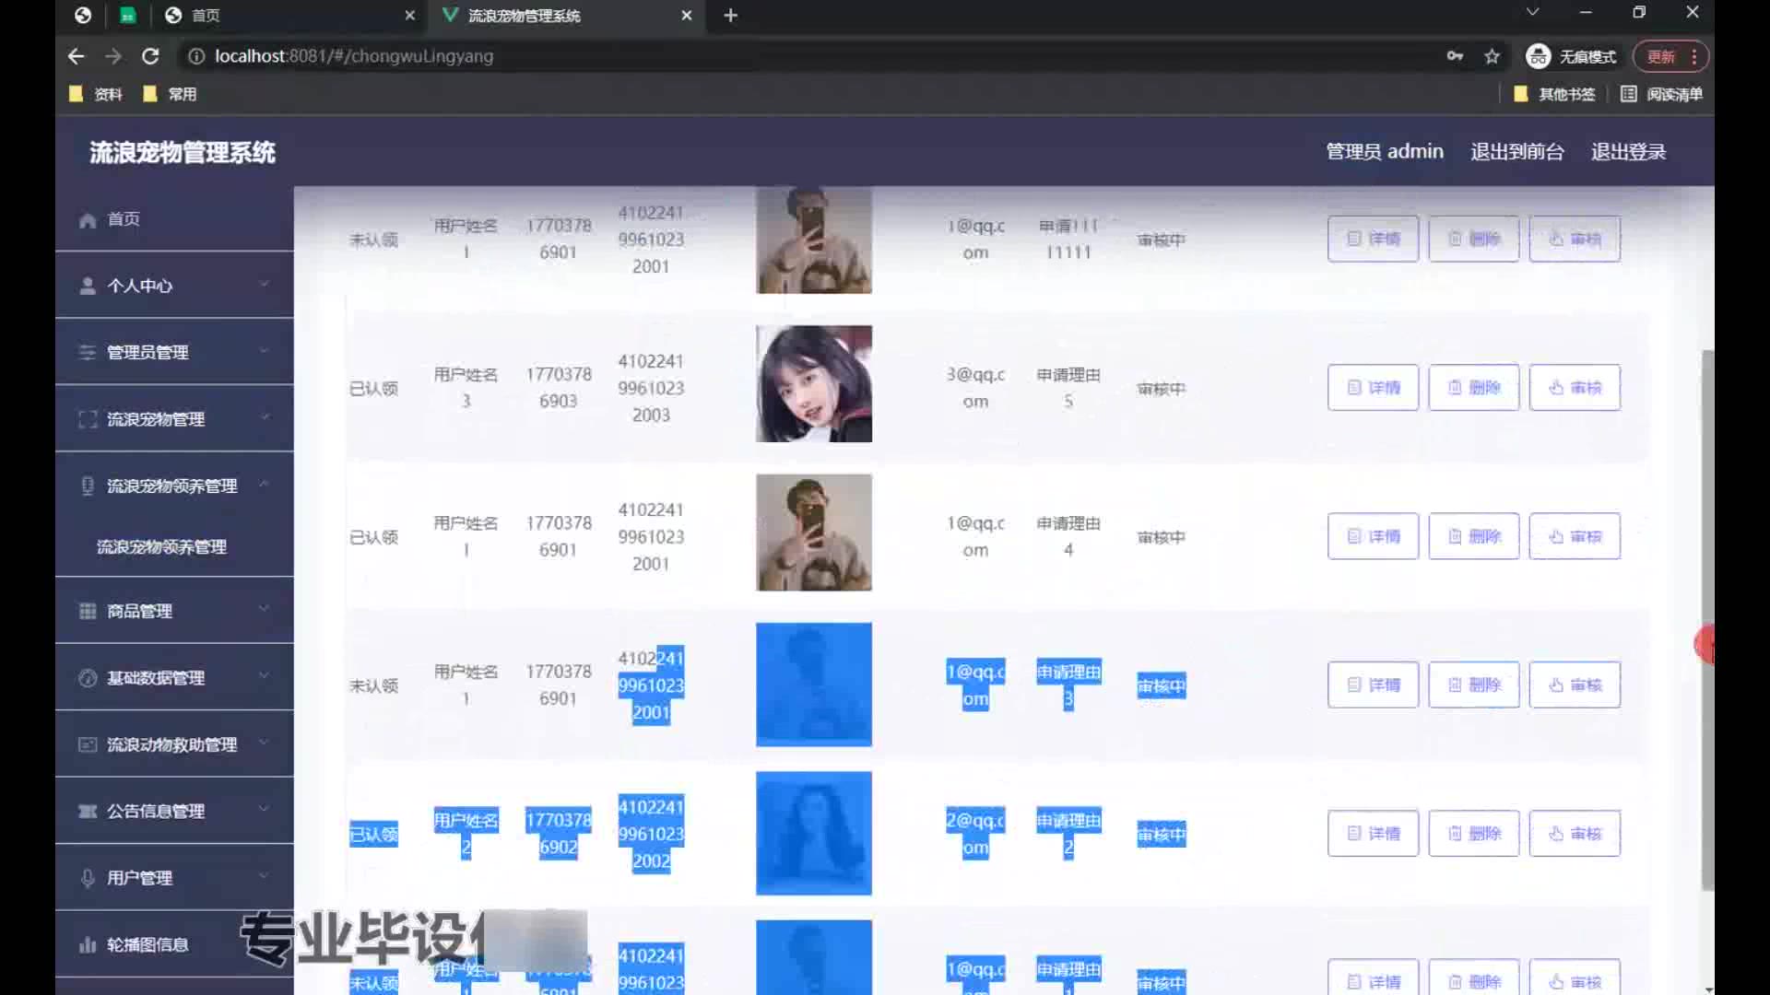
Task: Expand 商品管理 sidebar menu
Action: tap(174, 611)
